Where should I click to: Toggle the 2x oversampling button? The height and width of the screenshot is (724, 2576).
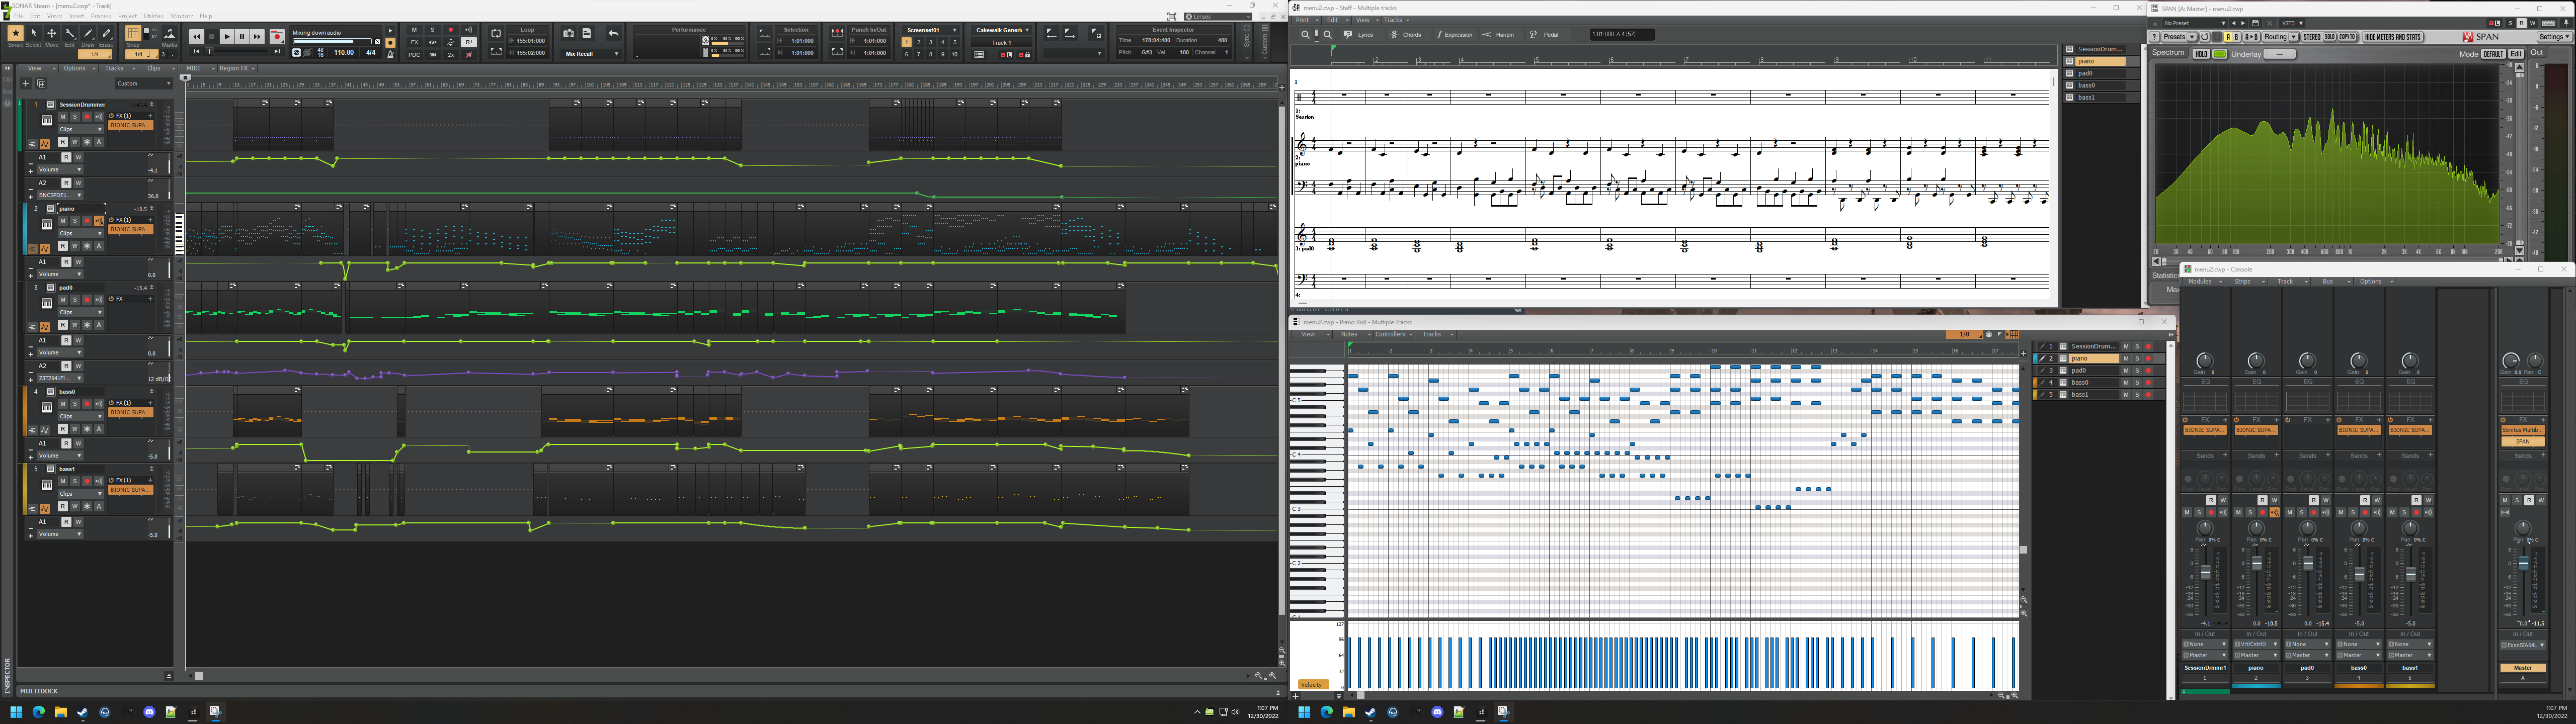coord(451,54)
